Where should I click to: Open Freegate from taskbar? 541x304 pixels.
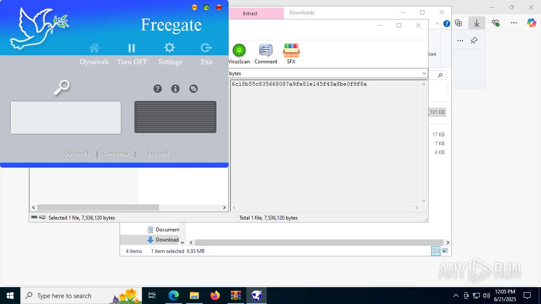tap(257, 296)
